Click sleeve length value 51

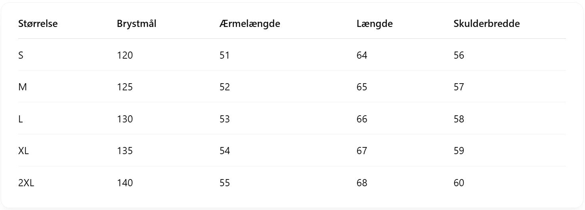[225, 55]
